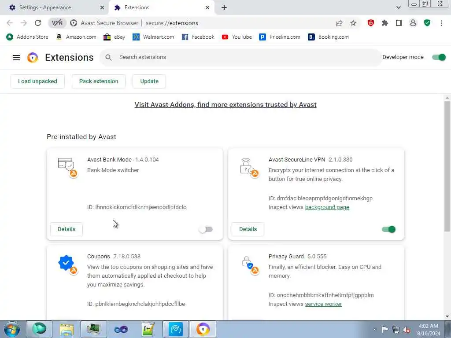Open the SecureLine VPN background page link

pos(327,207)
